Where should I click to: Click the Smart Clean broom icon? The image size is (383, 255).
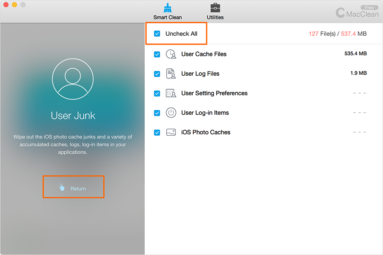(167, 8)
